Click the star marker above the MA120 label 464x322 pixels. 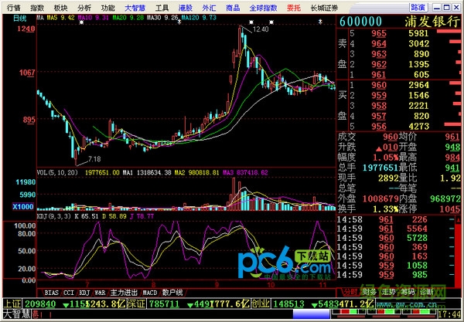[x=179, y=22]
